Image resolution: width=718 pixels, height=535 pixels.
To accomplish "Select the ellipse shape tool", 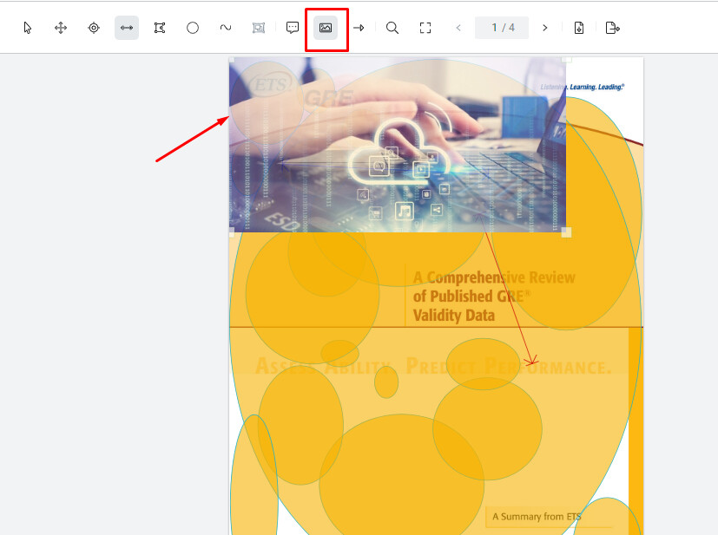I will (192, 27).
